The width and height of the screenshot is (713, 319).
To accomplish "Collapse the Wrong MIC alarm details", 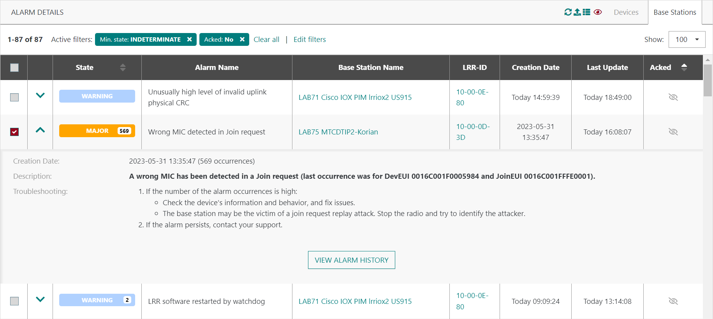I will pos(40,130).
